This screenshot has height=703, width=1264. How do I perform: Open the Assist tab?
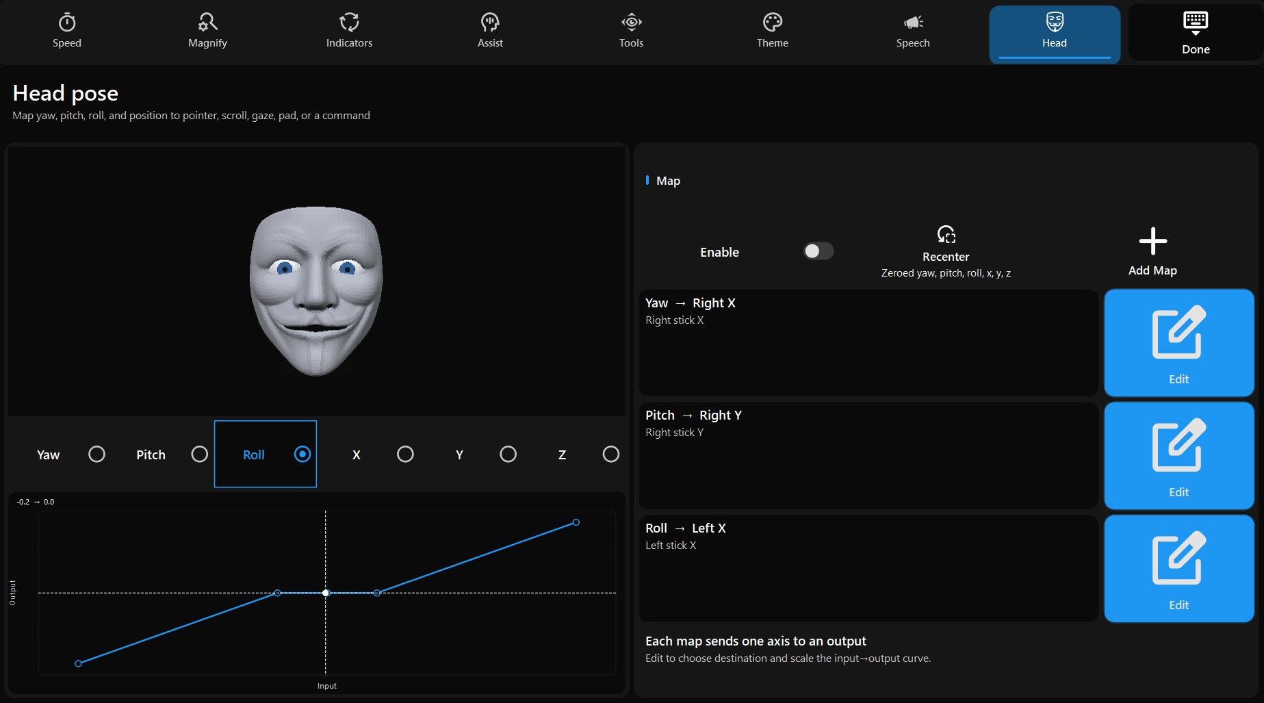pos(490,31)
